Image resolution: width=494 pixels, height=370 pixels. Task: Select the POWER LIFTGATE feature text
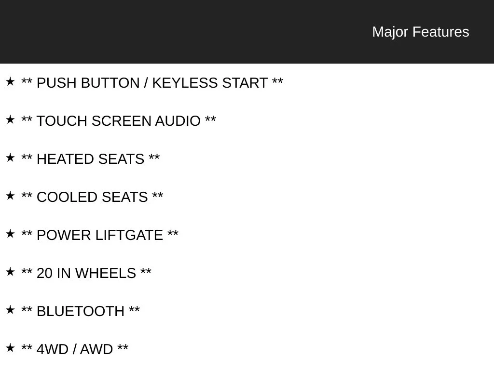tap(100, 235)
